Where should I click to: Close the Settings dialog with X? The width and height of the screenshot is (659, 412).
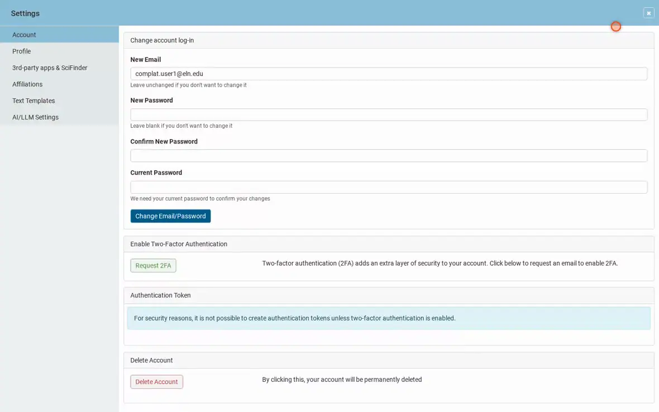click(x=648, y=13)
